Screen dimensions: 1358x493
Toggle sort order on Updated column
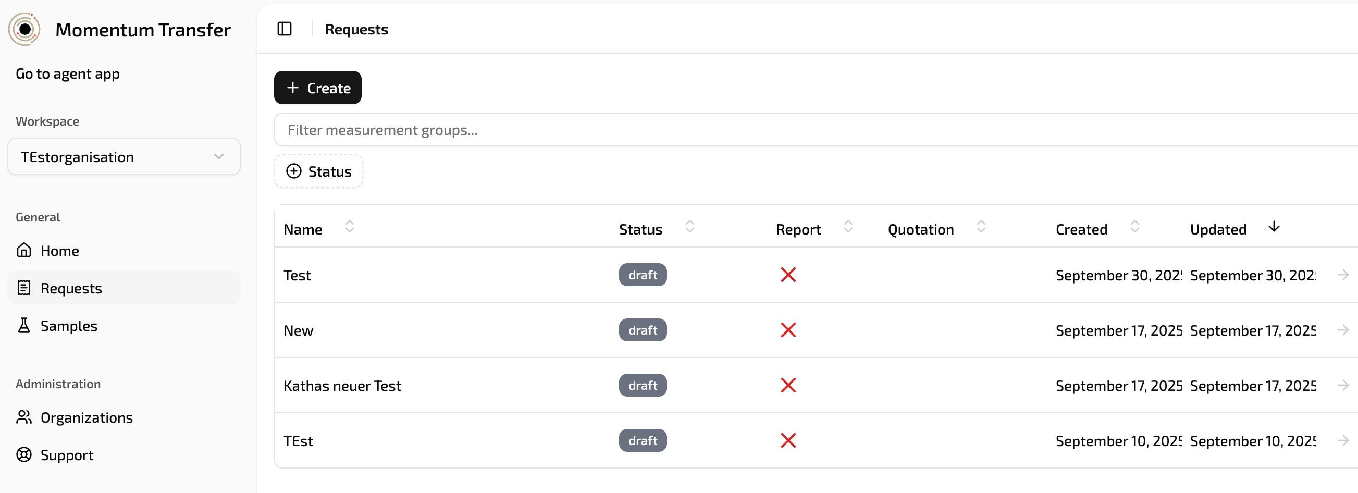coord(1273,227)
